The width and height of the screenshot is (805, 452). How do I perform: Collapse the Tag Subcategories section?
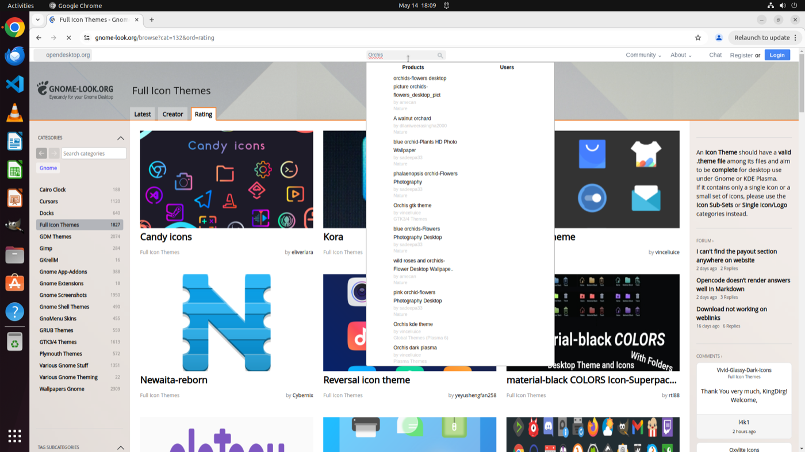pos(121,447)
